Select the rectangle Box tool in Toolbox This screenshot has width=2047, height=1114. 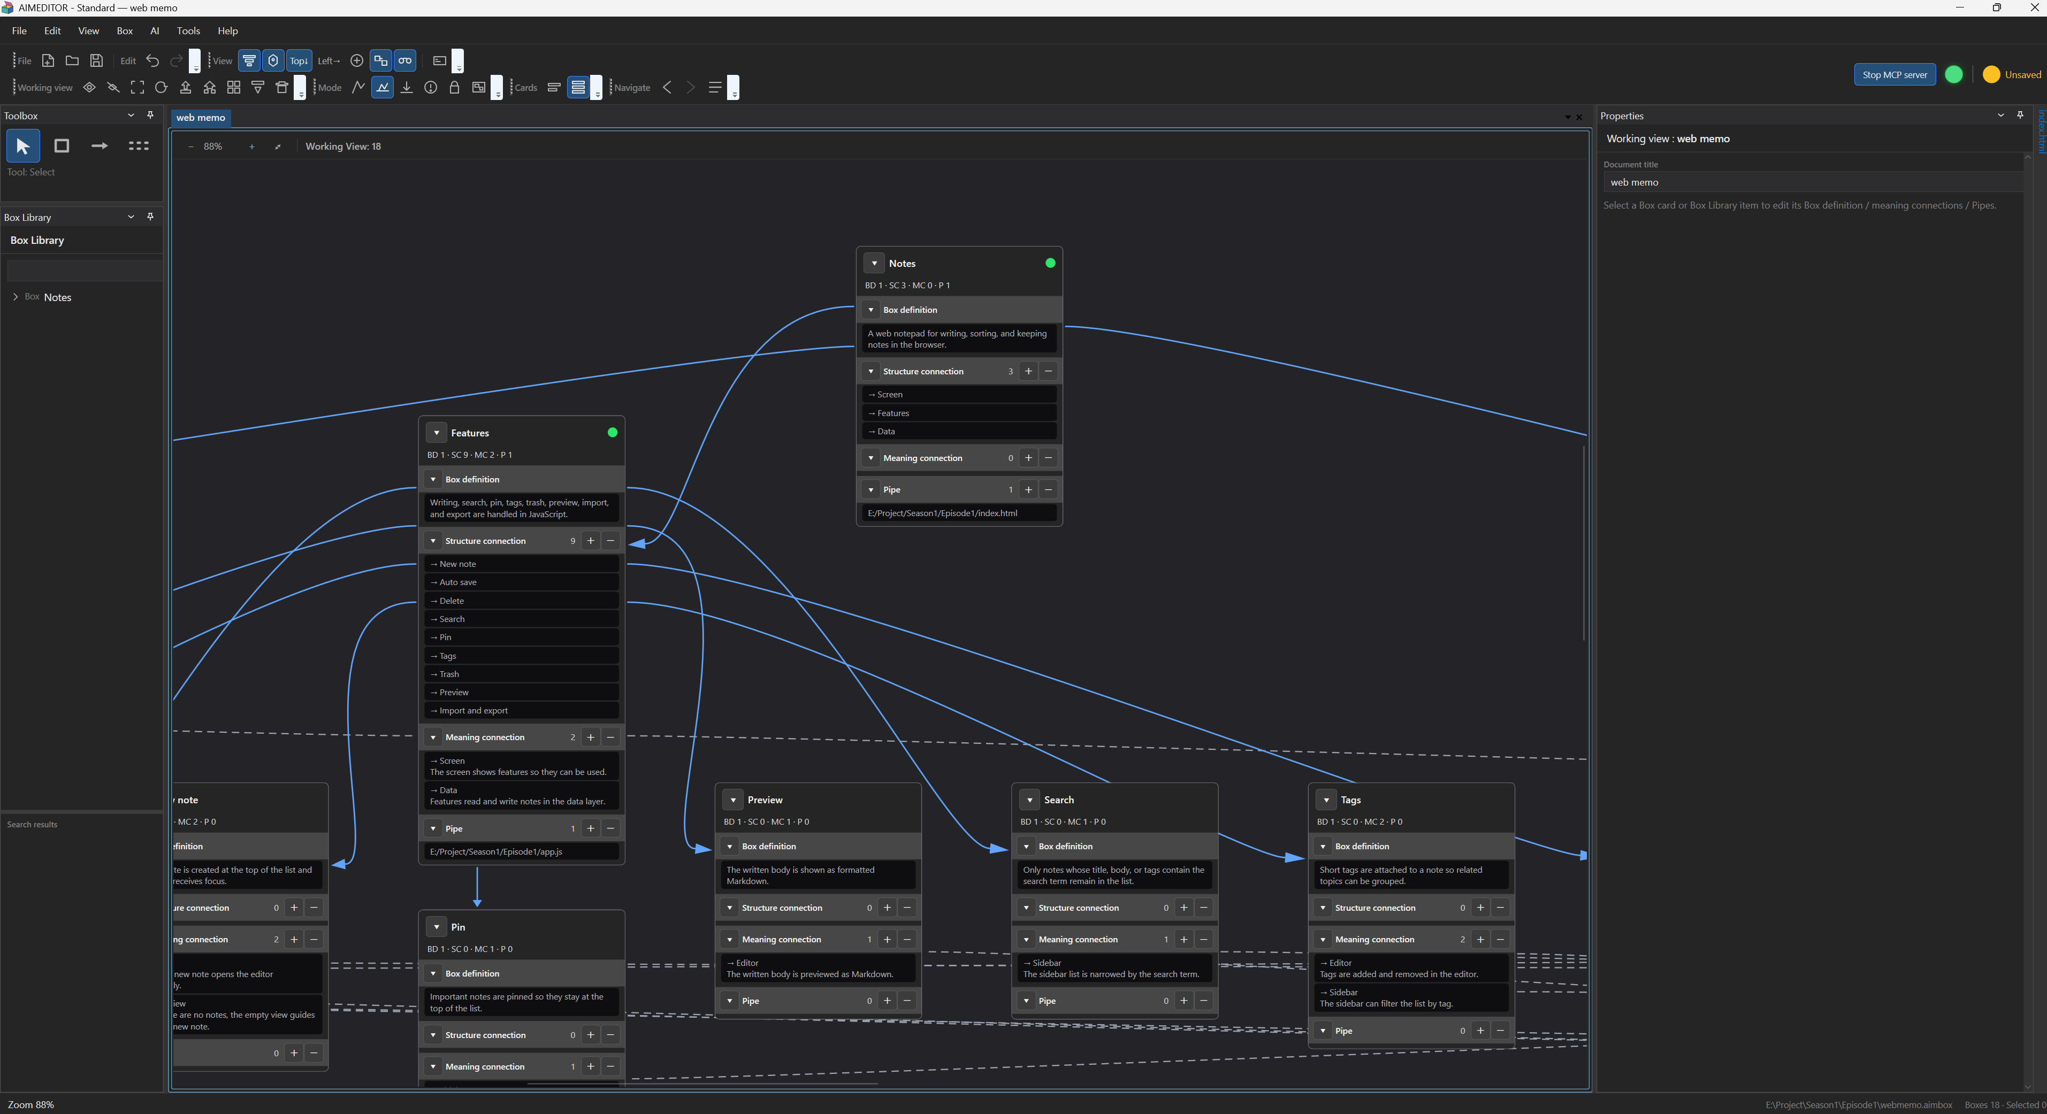[61, 146]
